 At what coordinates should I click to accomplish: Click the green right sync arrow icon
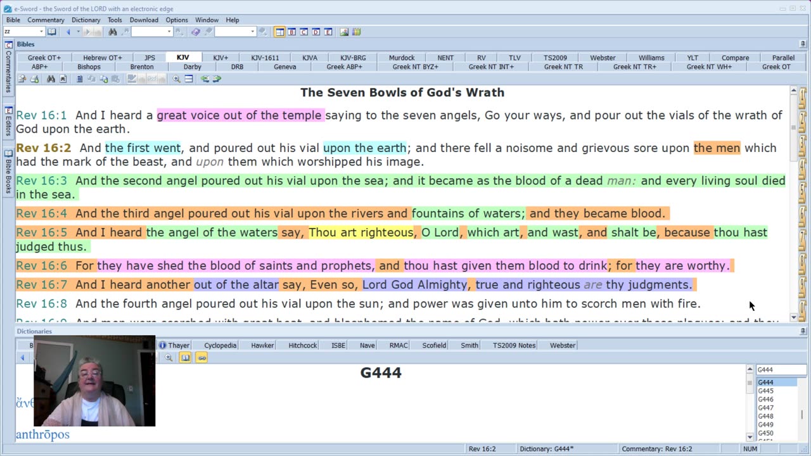pyautogui.click(x=217, y=79)
